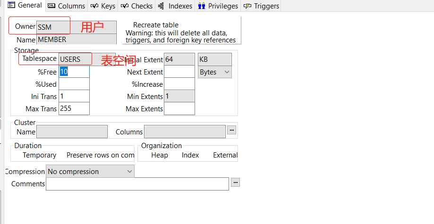Open the Bytes unit dropdown
The image size is (434, 224).
214,72
